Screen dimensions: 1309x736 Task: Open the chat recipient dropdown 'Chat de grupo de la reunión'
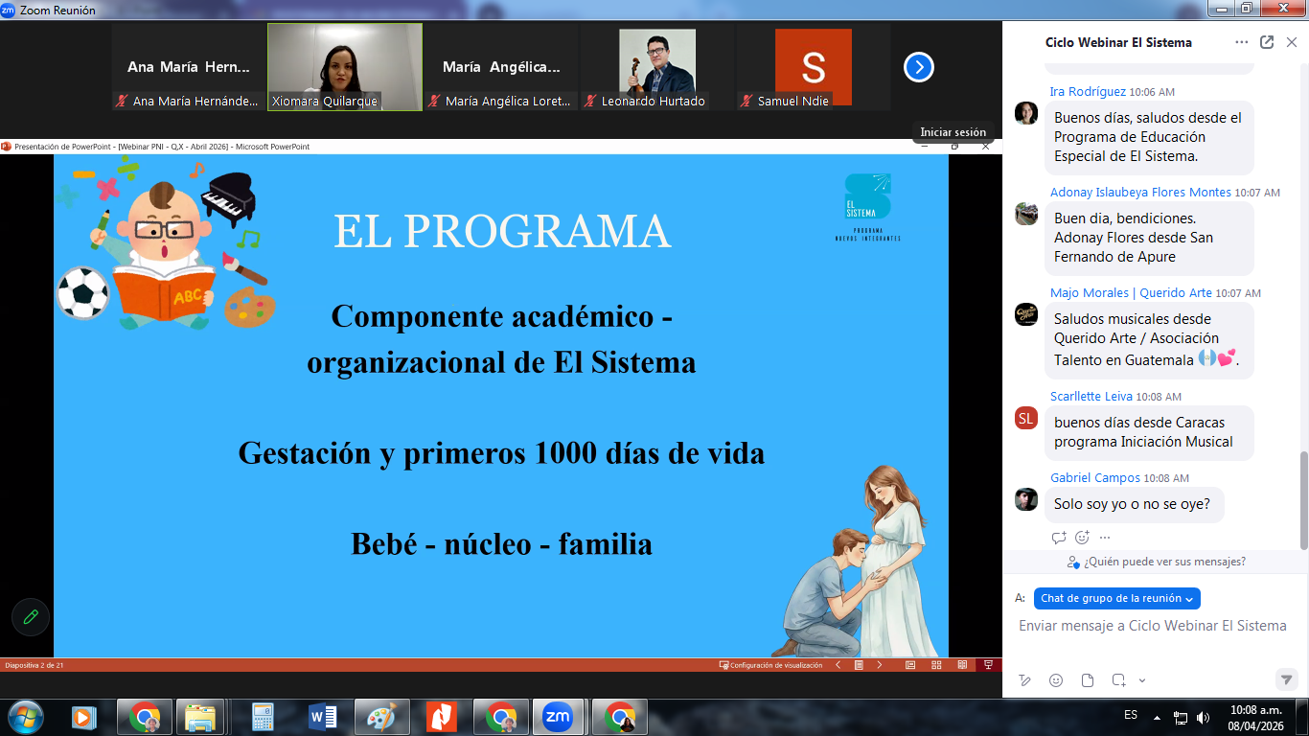click(1116, 598)
